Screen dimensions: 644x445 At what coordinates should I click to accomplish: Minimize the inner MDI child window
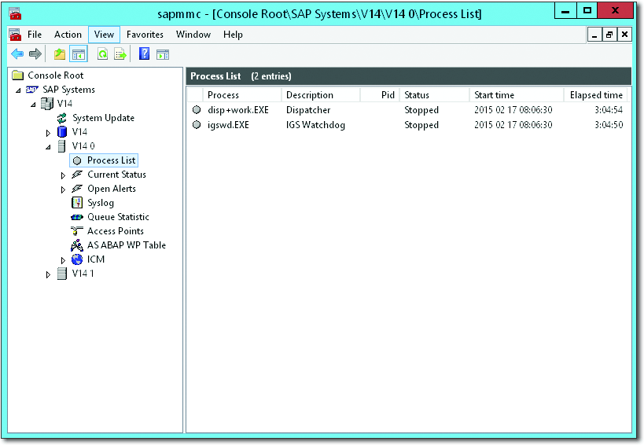(594, 35)
